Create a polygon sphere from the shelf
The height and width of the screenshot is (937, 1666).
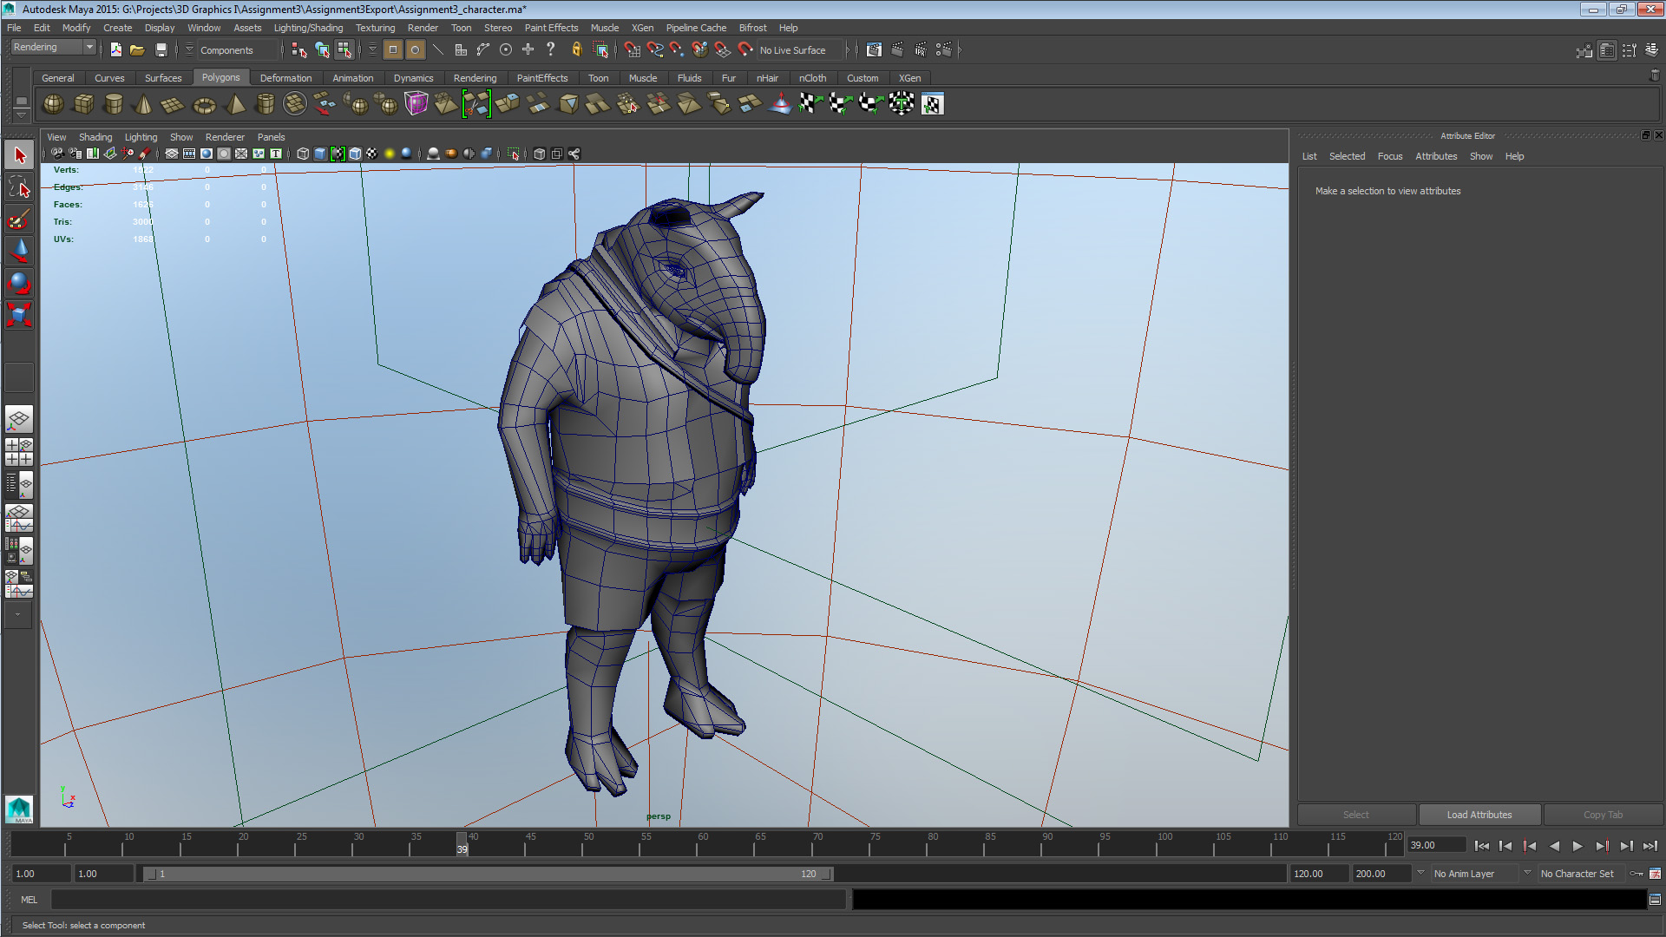click(x=52, y=103)
